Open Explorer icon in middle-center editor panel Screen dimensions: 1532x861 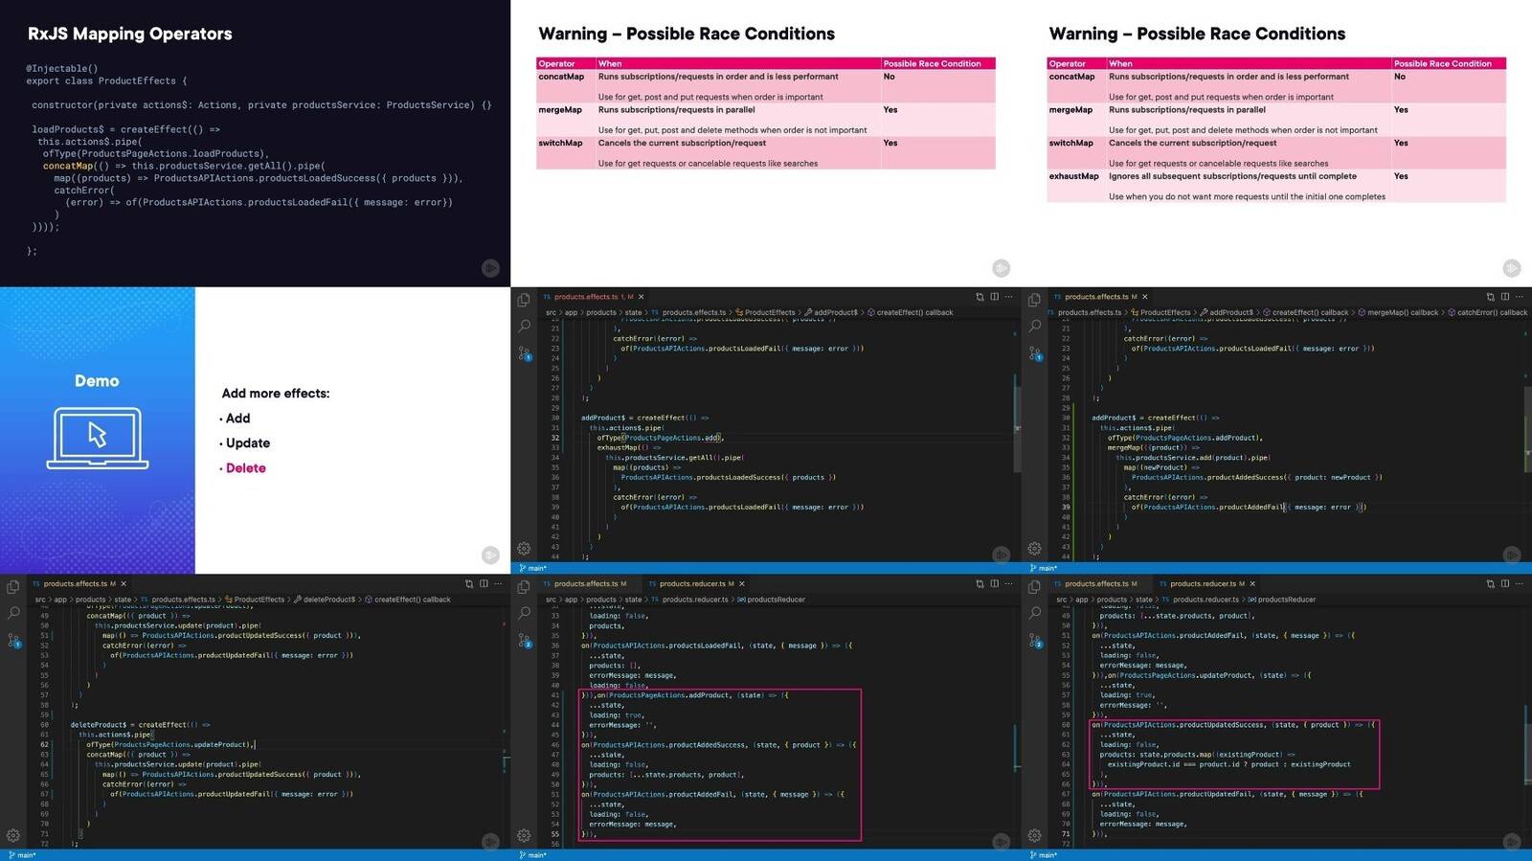click(x=524, y=300)
